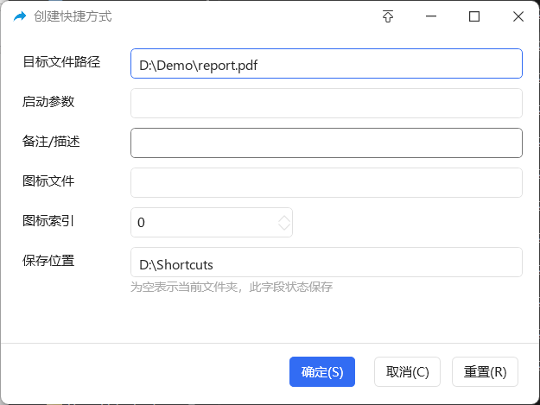Click the 图标索引 number field

pos(212,222)
